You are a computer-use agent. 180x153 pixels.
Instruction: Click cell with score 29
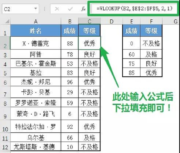70,92
